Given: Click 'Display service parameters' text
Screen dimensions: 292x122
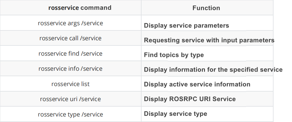Looking at the screenshot, I should point(186,26).
